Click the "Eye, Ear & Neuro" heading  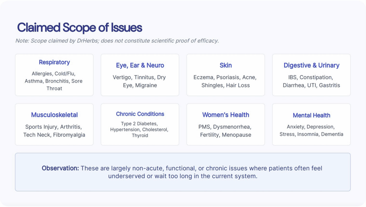pos(140,65)
